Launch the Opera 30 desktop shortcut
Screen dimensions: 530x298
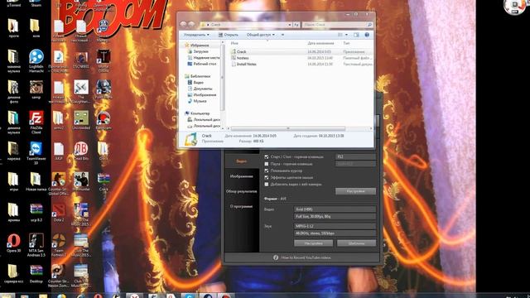pos(13,243)
